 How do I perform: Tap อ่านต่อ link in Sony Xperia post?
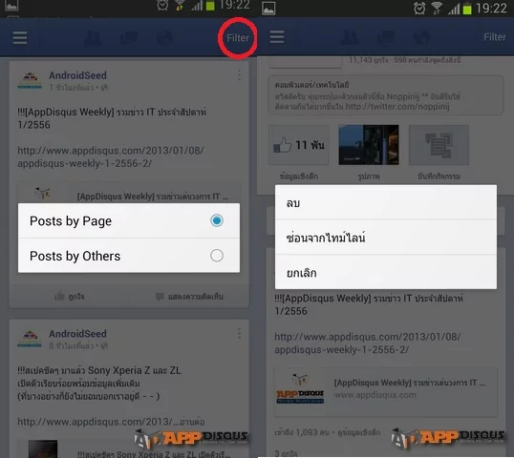pyautogui.click(x=192, y=422)
